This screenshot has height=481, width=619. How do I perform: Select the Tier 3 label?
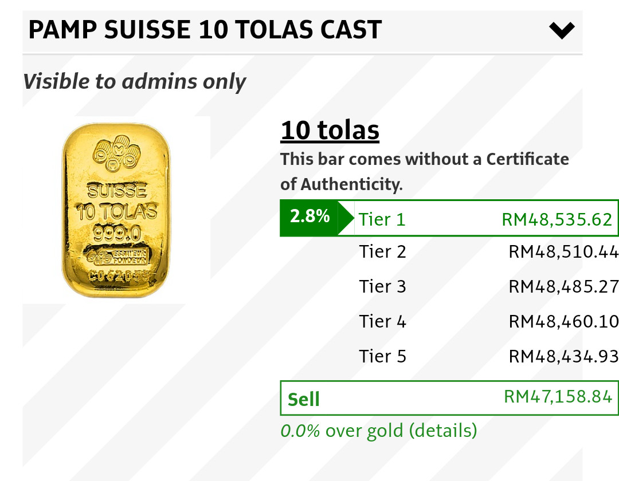(x=383, y=286)
